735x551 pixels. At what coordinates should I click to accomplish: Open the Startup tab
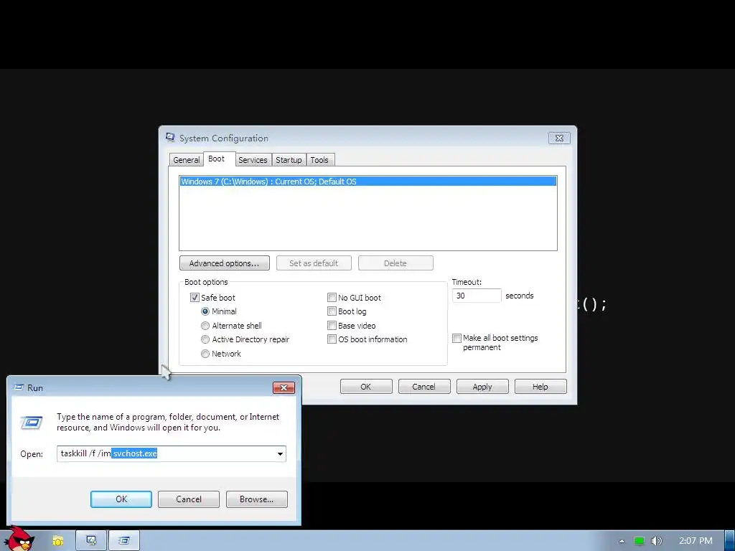click(289, 160)
